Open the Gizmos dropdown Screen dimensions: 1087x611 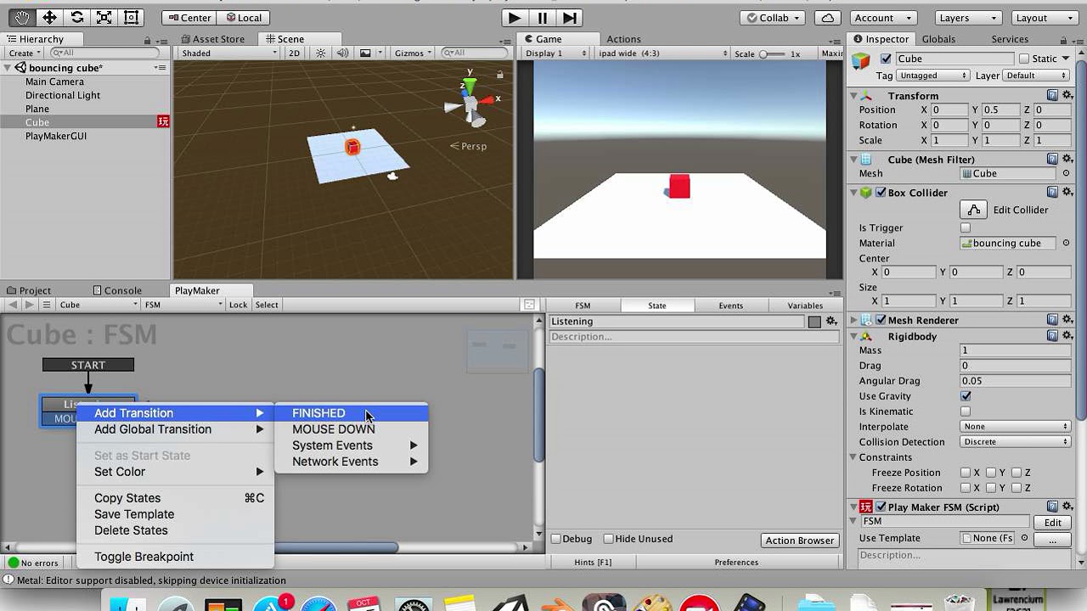coord(414,53)
